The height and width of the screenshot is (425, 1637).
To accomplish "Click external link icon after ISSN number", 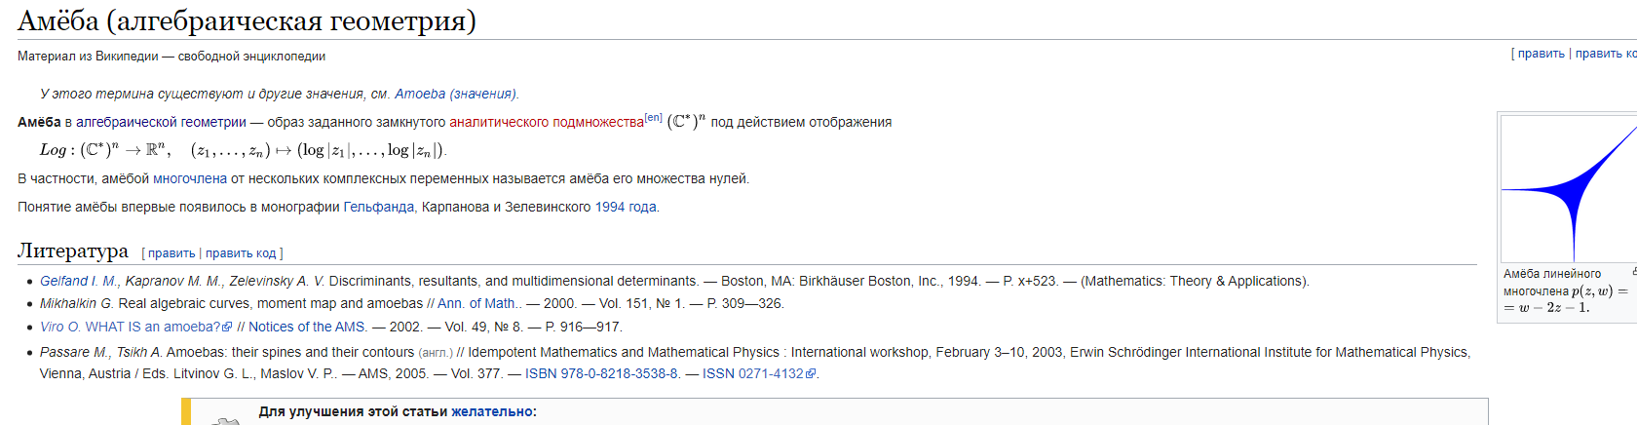I will (x=811, y=374).
